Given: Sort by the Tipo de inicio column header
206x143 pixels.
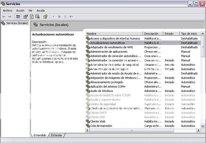Looking at the screenshot, I should 190,34.
